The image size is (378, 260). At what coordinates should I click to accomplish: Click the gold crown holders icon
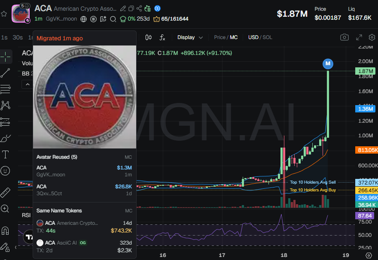(x=156, y=19)
